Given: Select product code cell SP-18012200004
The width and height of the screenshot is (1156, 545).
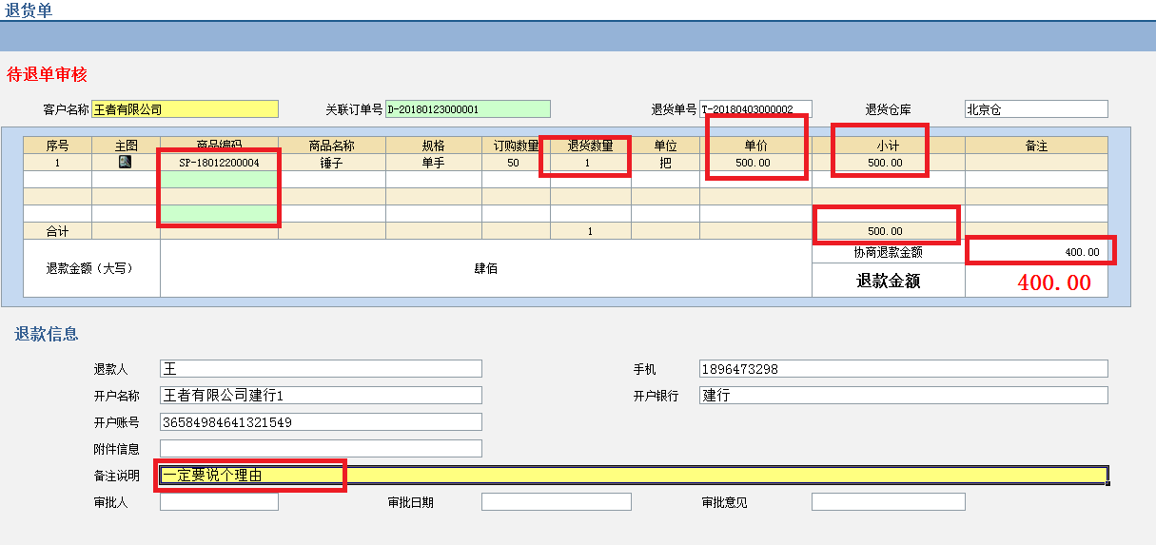Looking at the screenshot, I should click(219, 163).
